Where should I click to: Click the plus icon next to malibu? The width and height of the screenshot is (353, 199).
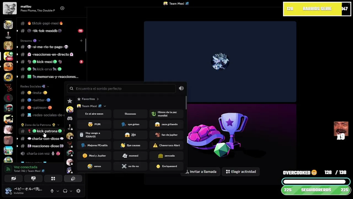[62, 8]
